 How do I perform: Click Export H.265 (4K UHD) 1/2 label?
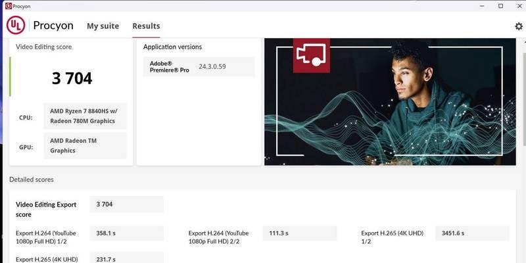click(392, 237)
